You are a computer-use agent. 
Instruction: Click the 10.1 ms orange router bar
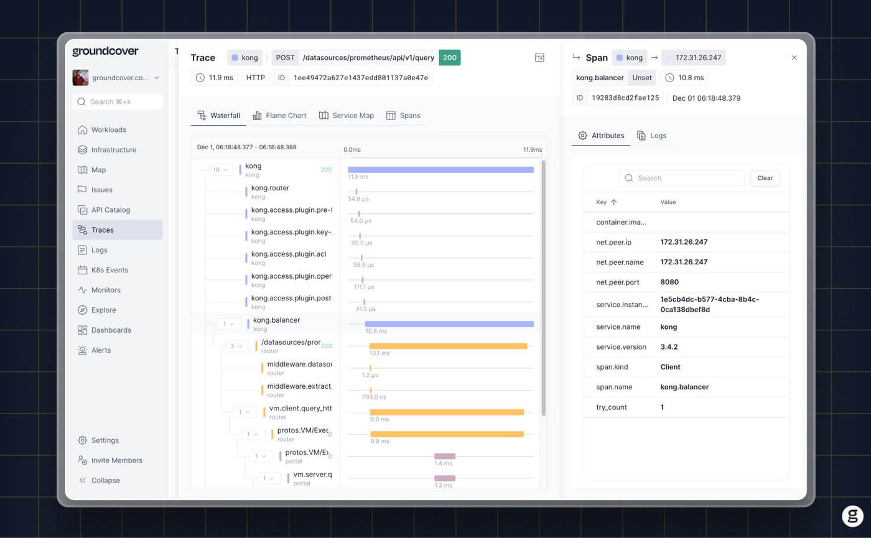point(448,346)
